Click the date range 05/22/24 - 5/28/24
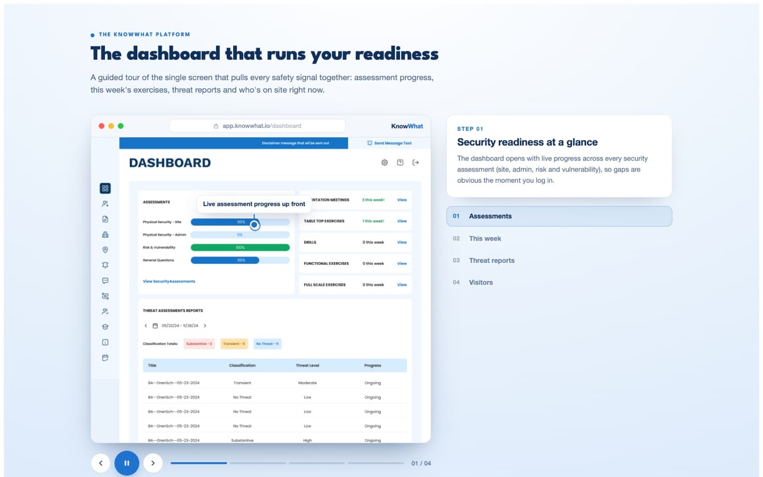 click(x=180, y=326)
